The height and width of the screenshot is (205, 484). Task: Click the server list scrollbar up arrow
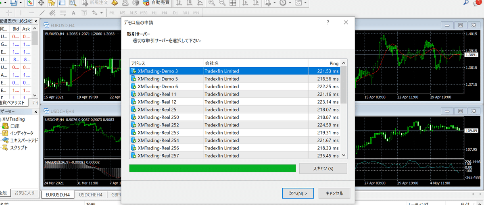point(344,63)
